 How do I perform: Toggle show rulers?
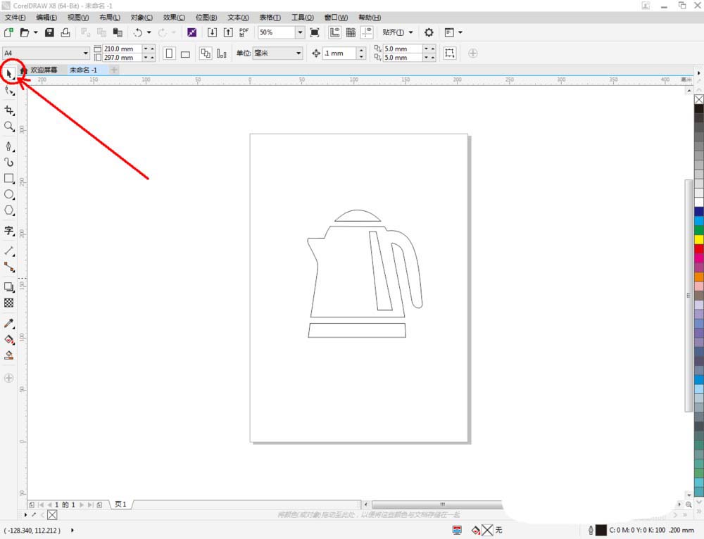pos(334,32)
